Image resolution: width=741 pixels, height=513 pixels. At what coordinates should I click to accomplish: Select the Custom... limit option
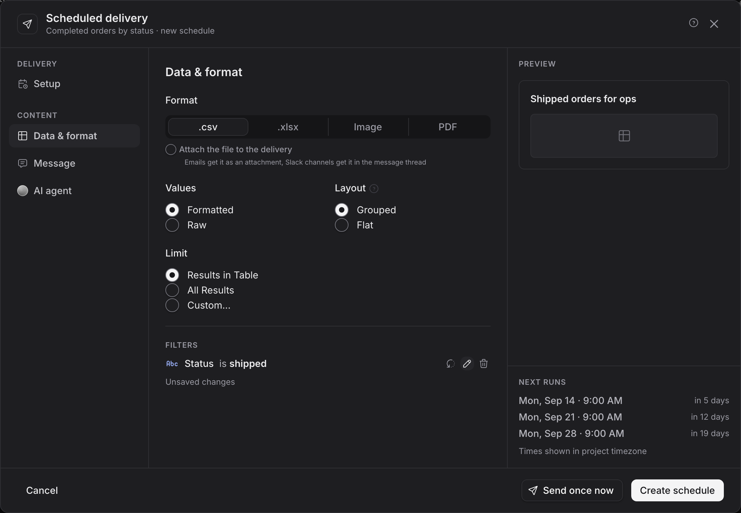(172, 305)
